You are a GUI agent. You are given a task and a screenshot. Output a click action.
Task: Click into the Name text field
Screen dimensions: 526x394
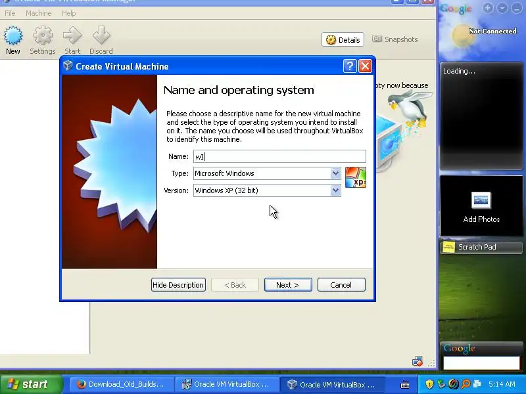279,156
